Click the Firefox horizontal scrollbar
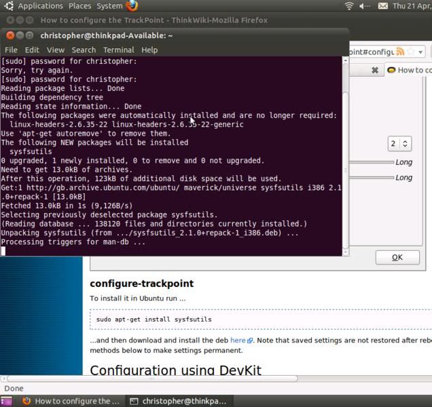 click(152, 379)
